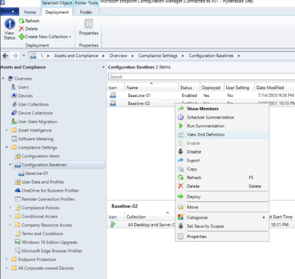The image size is (295, 279).
Task: Expand the Conditional Access folder
Action: [10, 216]
